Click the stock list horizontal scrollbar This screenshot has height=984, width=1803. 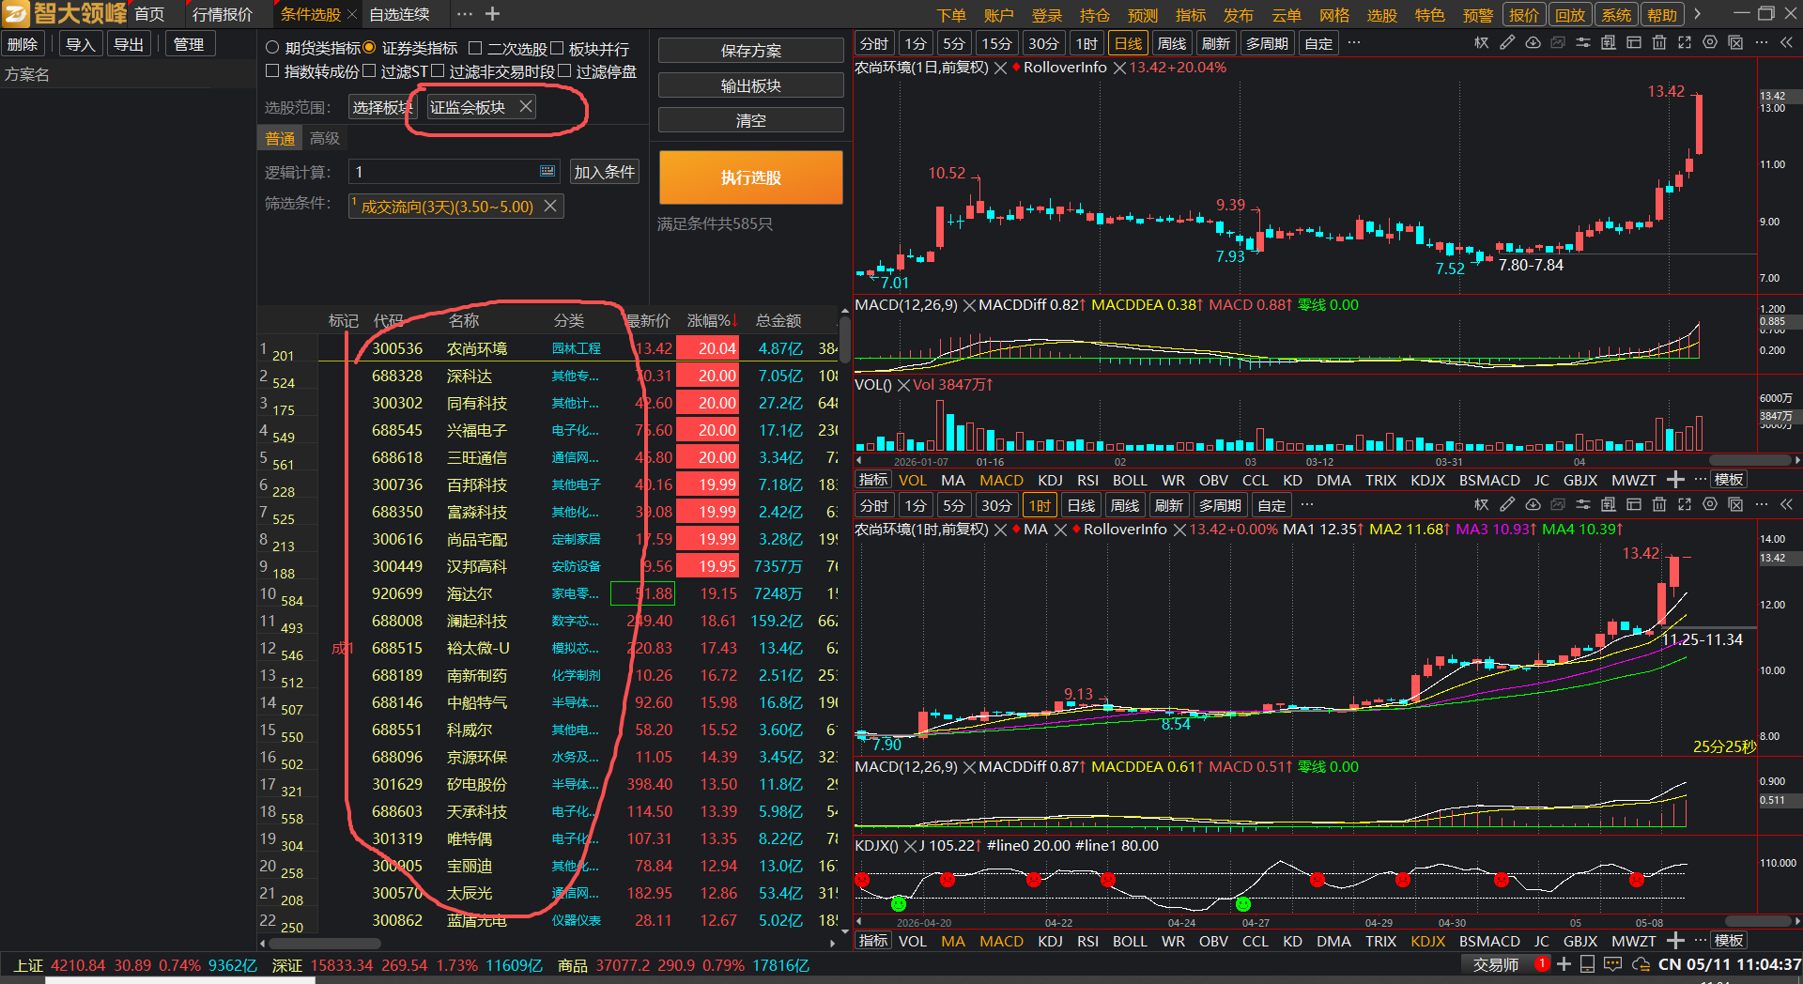325,943
